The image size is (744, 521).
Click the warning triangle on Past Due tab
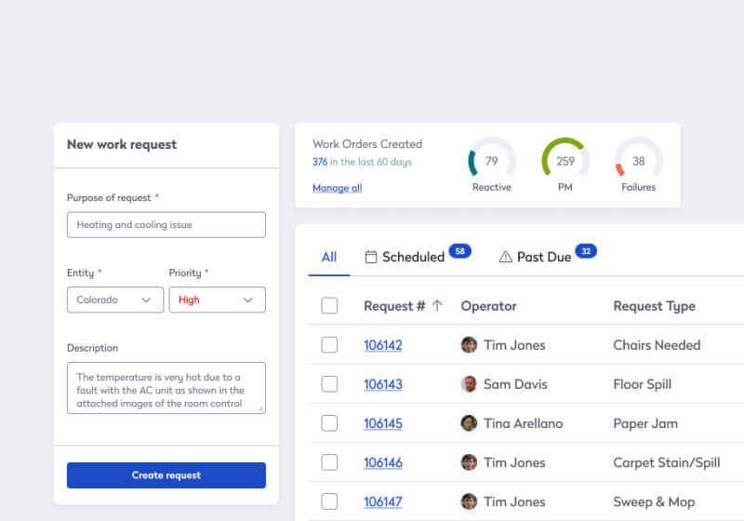click(506, 257)
